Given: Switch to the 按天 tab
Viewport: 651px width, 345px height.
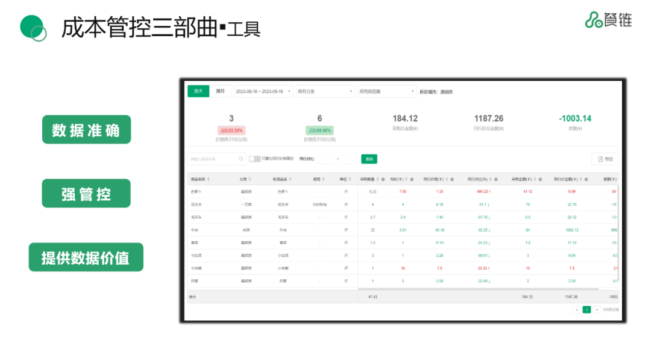Looking at the screenshot, I should (x=198, y=91).
